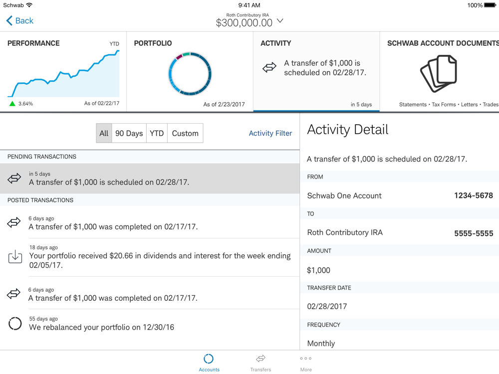The image size is (499, 374).
Task: Click transfer icon above the dividends row
Action: [14, 222]
